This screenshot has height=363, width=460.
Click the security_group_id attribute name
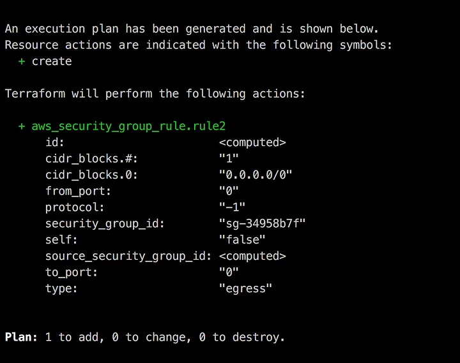pyautogui.click(x=105, y=224)
